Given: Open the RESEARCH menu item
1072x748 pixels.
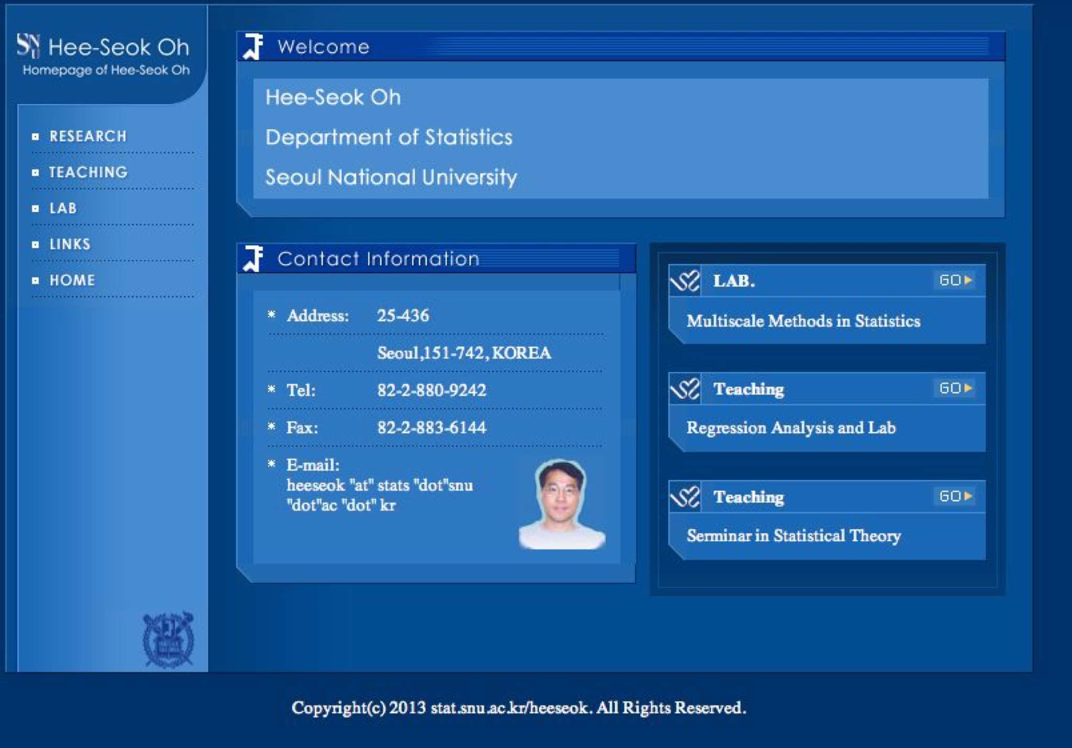Looking at the screenshot, I should tap(88, 137).
